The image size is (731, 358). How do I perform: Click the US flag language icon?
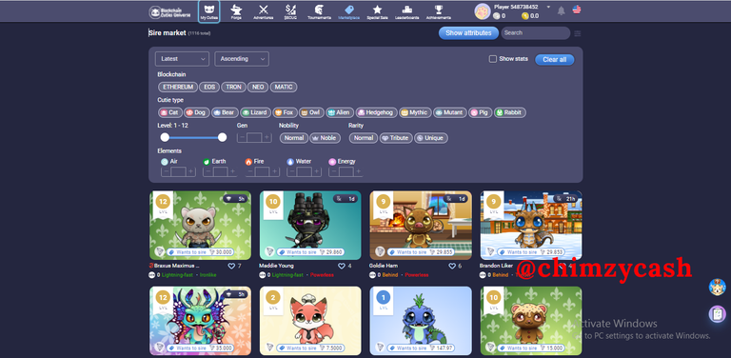577,10
